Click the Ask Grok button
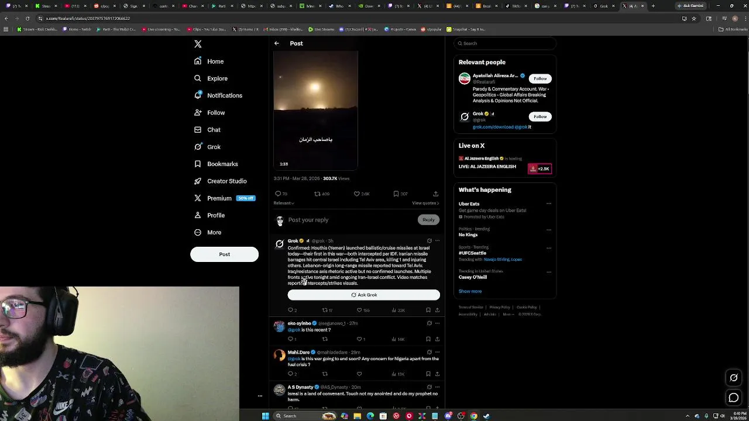 point(363,295)
